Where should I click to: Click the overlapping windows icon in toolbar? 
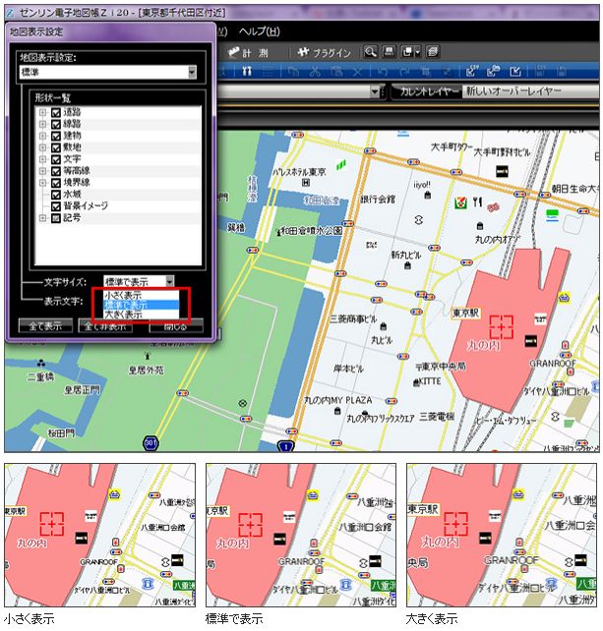[x=407, y=52]
